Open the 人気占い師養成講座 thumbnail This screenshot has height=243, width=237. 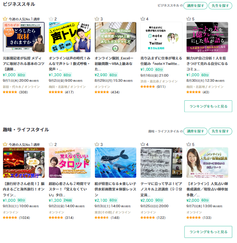click(x=207, y=163)
